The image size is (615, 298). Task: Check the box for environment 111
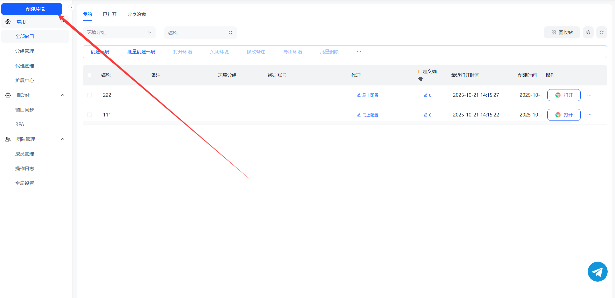[89, 115]
